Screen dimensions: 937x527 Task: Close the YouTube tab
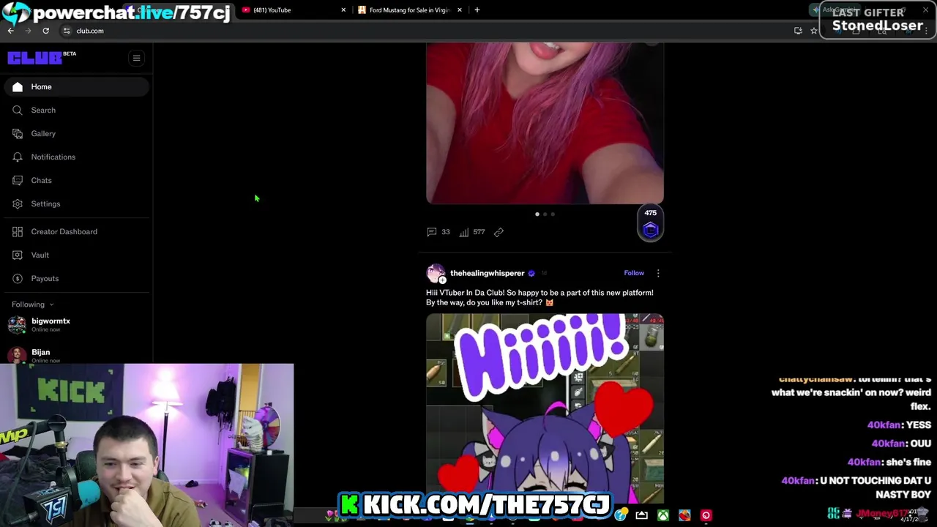[343, 10]
